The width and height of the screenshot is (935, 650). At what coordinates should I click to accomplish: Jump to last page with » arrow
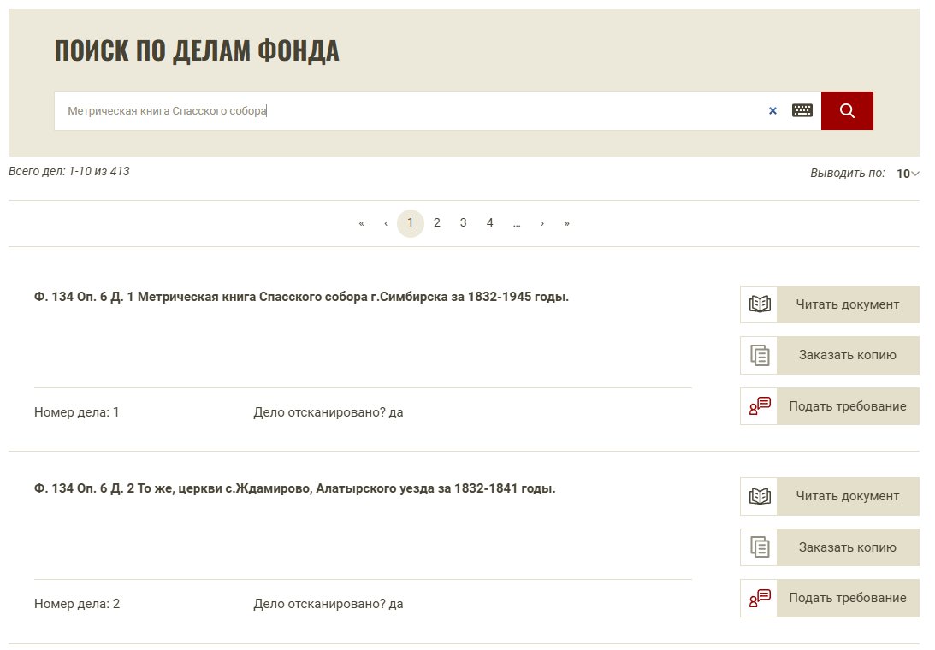[566, 223]
